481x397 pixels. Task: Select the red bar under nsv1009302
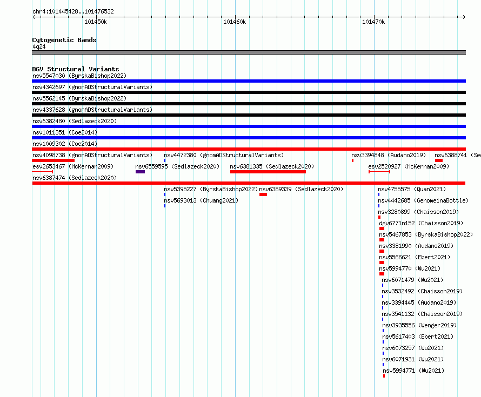point(249,149)
